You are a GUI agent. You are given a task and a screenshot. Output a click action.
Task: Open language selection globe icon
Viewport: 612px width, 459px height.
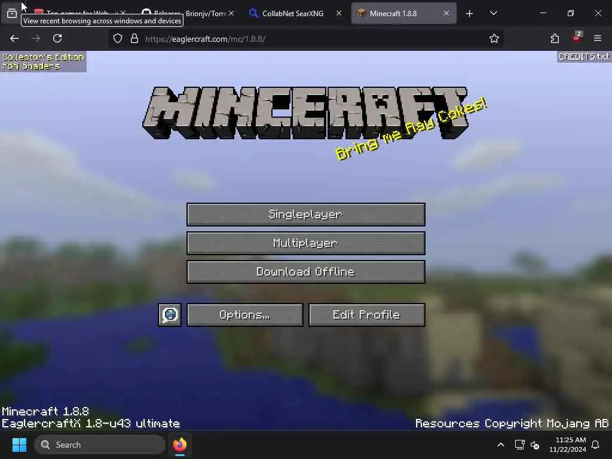[170, 314]
